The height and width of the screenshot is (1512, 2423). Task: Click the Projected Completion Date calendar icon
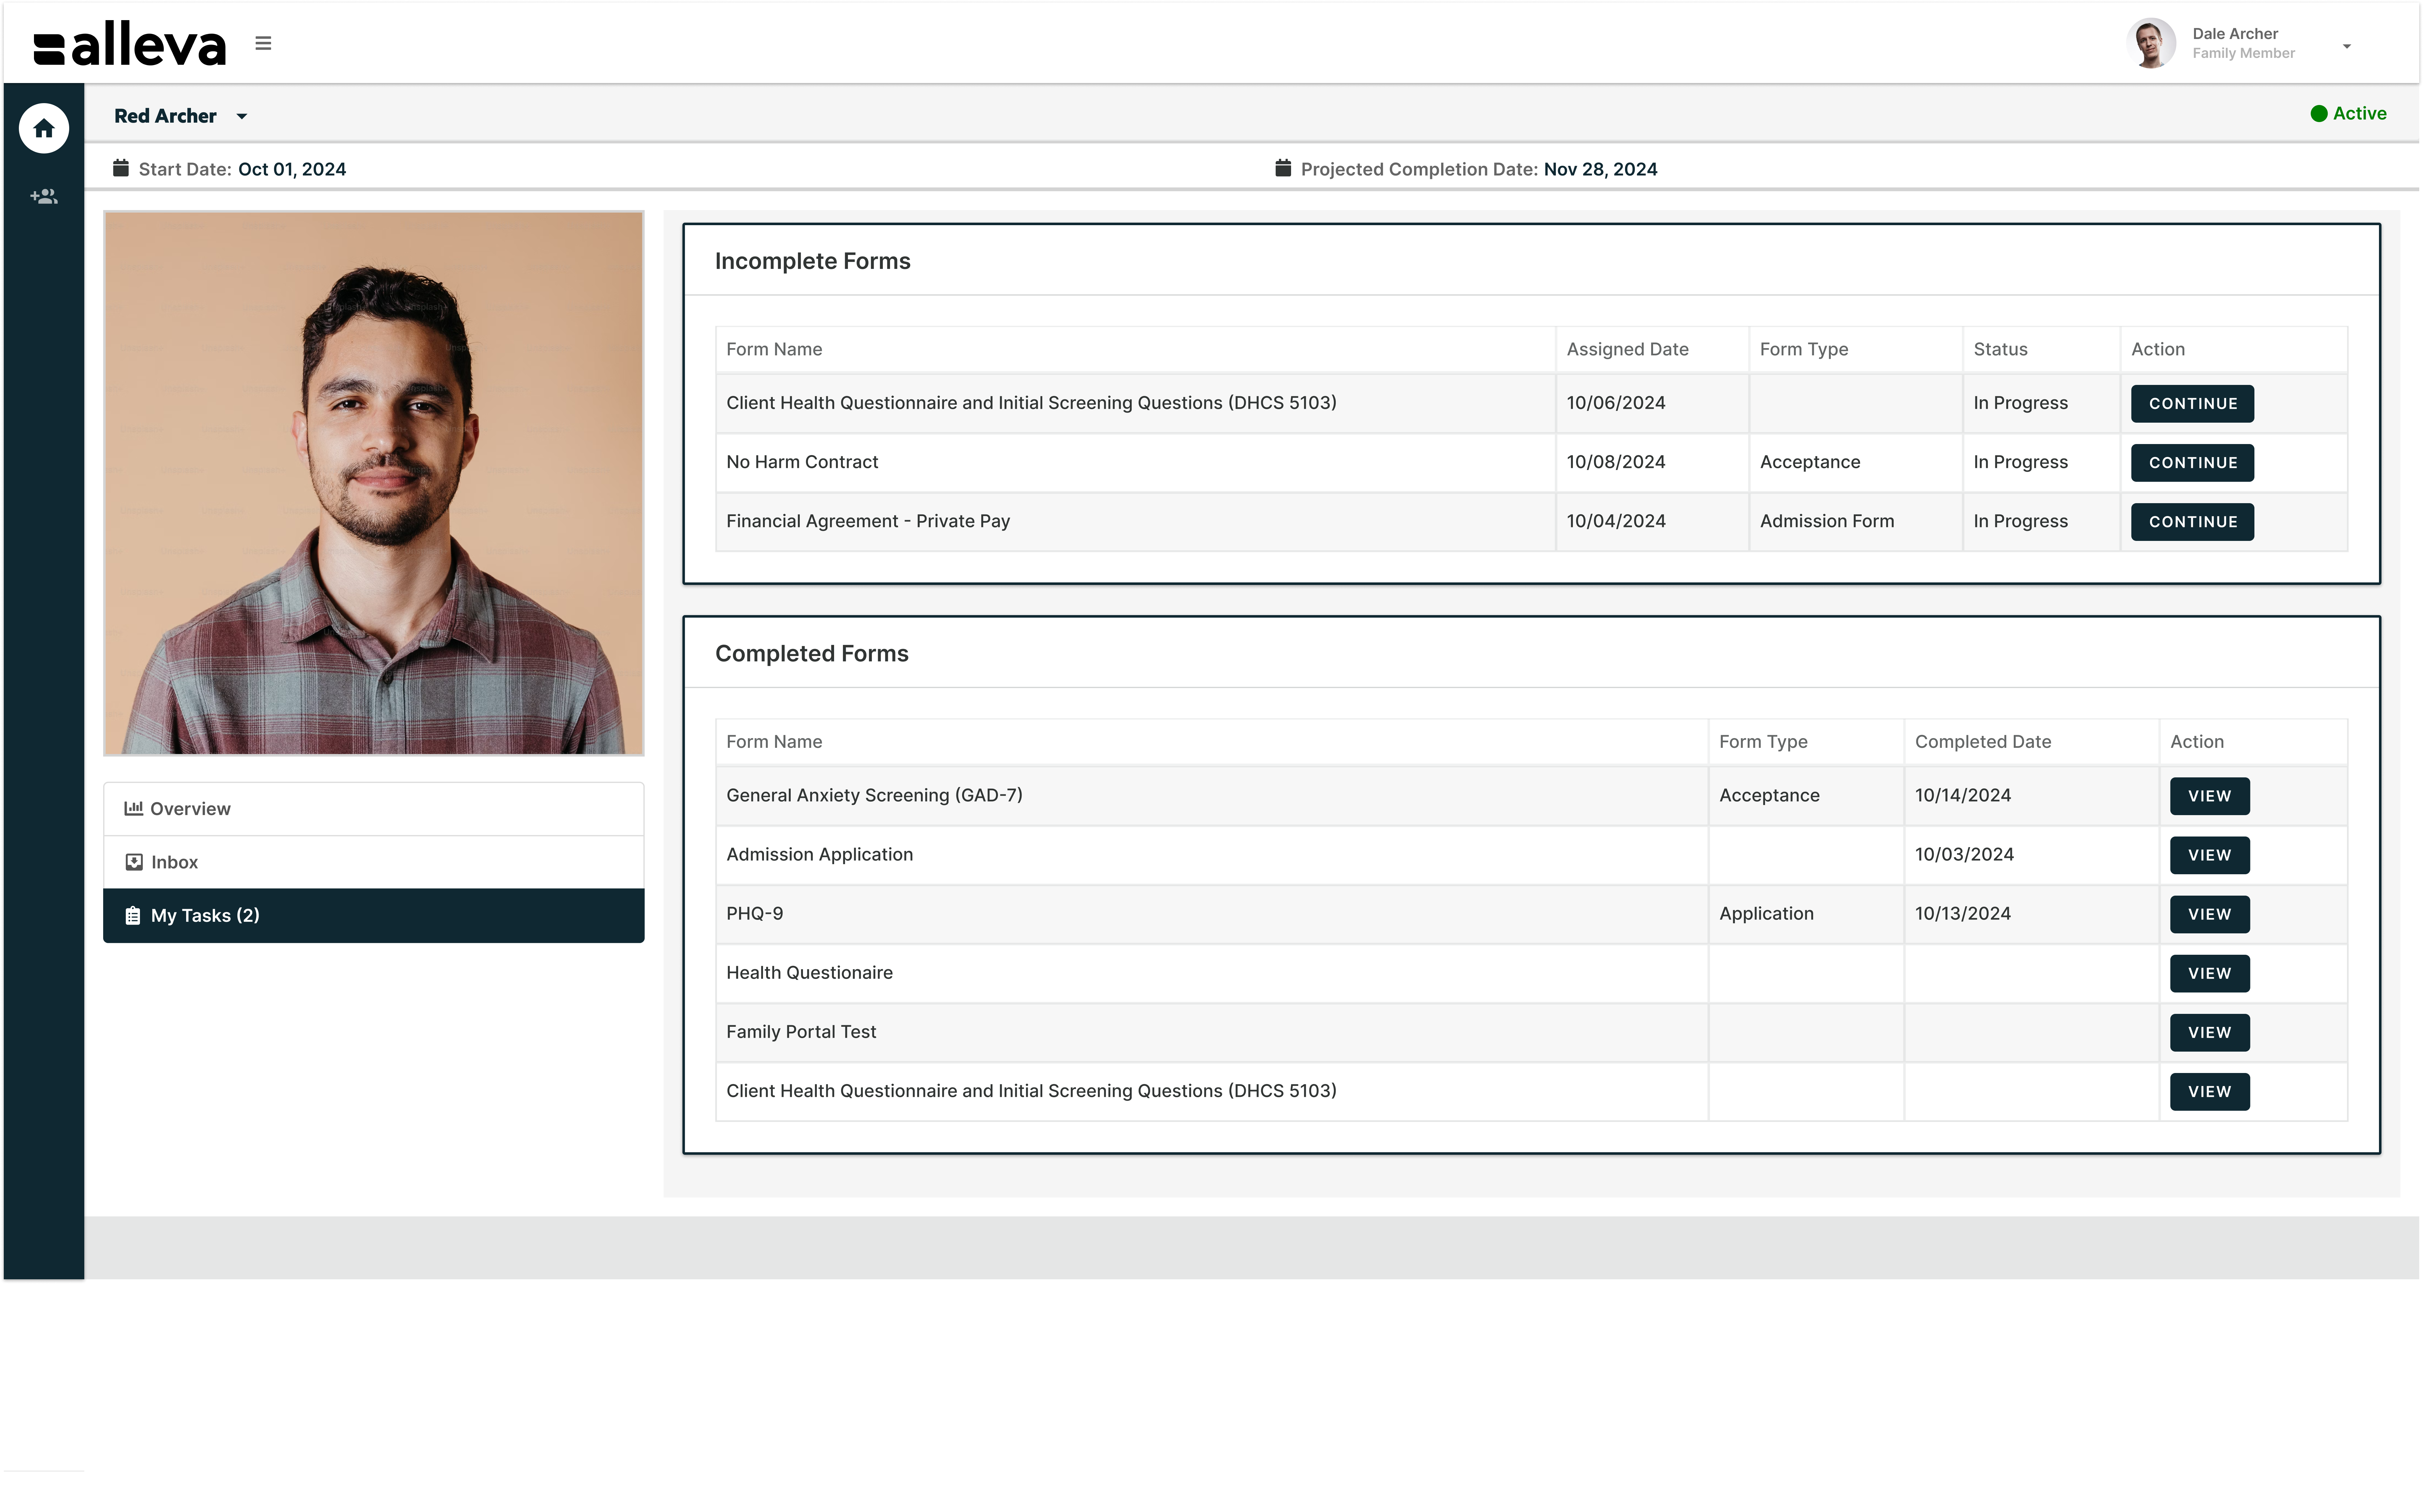(1283, 168)
